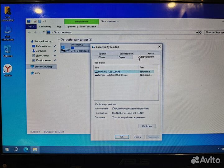
Task: Click the pin next to Изображения
Action: 55,60
